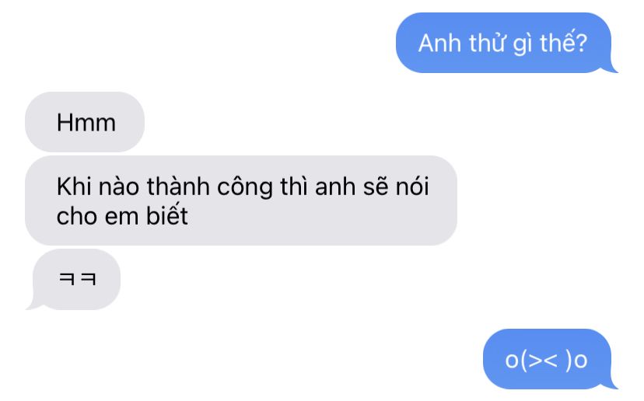Click 'cho em biết' on the second line
This screenshot has width=644, height=401.
click(x=122, y=216)
